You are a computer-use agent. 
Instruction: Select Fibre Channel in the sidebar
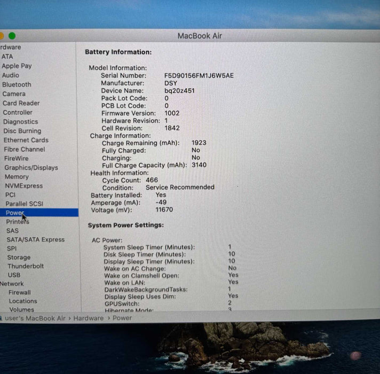tap(25, 150)
